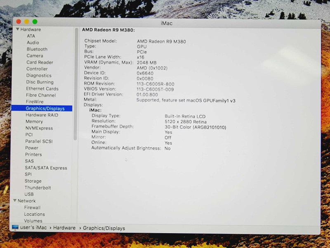
Task: Open Firewall under Network
Action: click(33, 207)
